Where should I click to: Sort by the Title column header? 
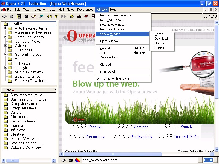click(x=25, y=90)
